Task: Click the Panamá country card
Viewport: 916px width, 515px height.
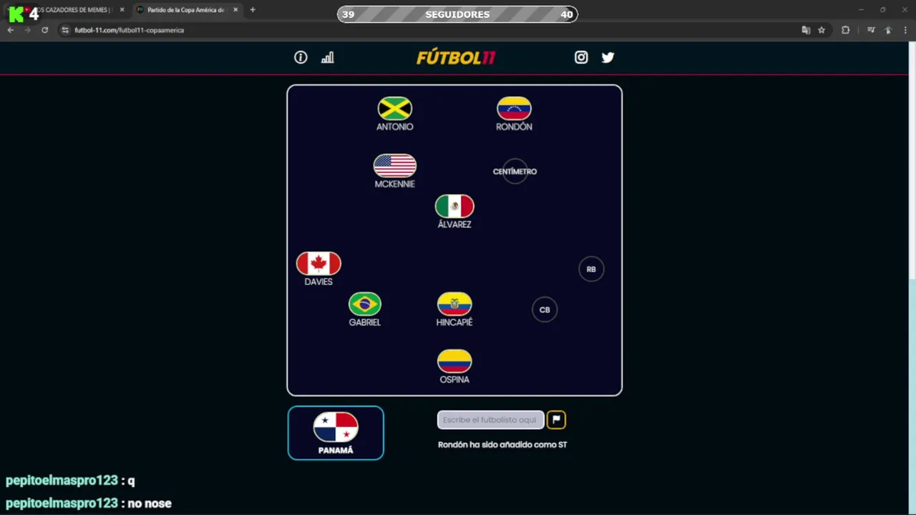Action: pyautogui.click(x=336, y=433)
